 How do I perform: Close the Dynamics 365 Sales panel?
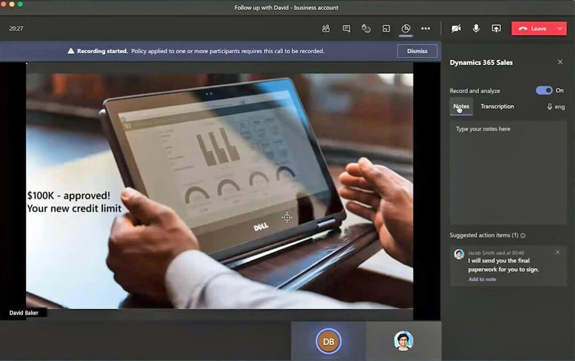coord(560,62)
